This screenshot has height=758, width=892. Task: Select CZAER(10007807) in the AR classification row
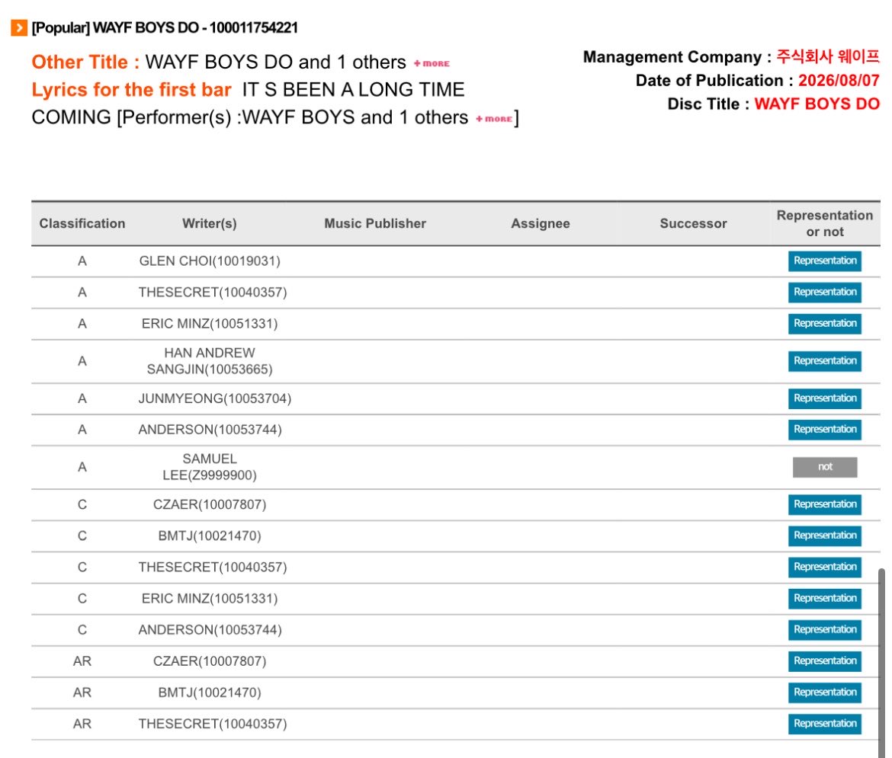coord(210,660)
